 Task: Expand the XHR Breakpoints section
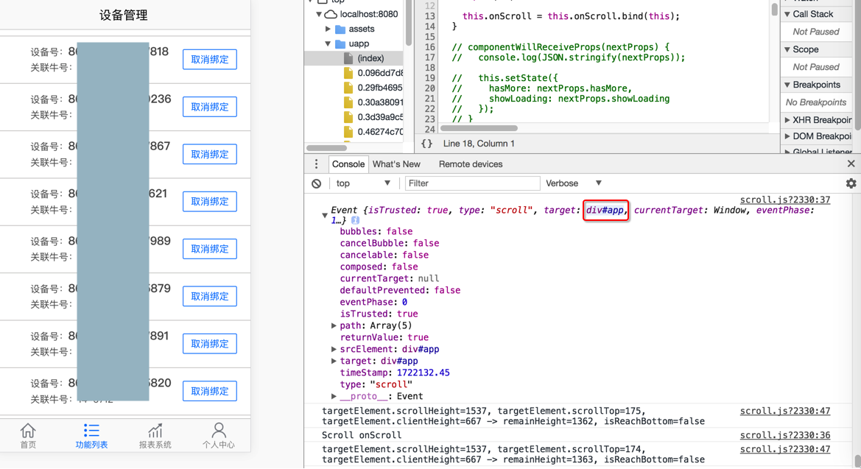point(787,120)
